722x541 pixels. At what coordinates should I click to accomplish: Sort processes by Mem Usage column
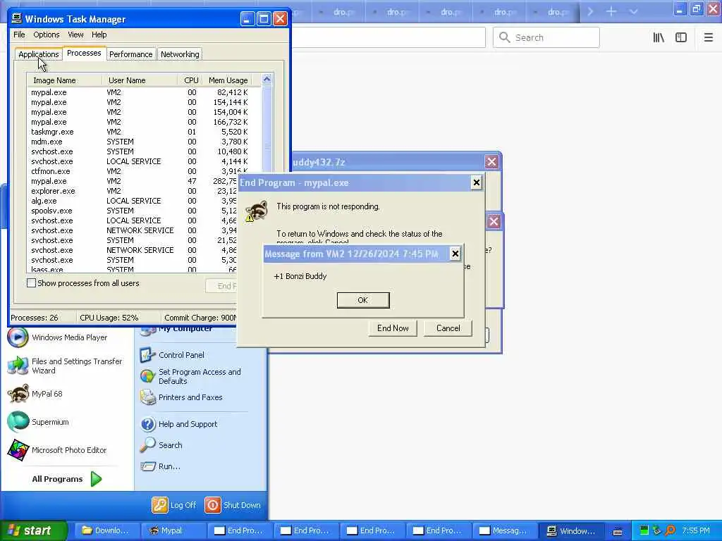tap(228, 80)
